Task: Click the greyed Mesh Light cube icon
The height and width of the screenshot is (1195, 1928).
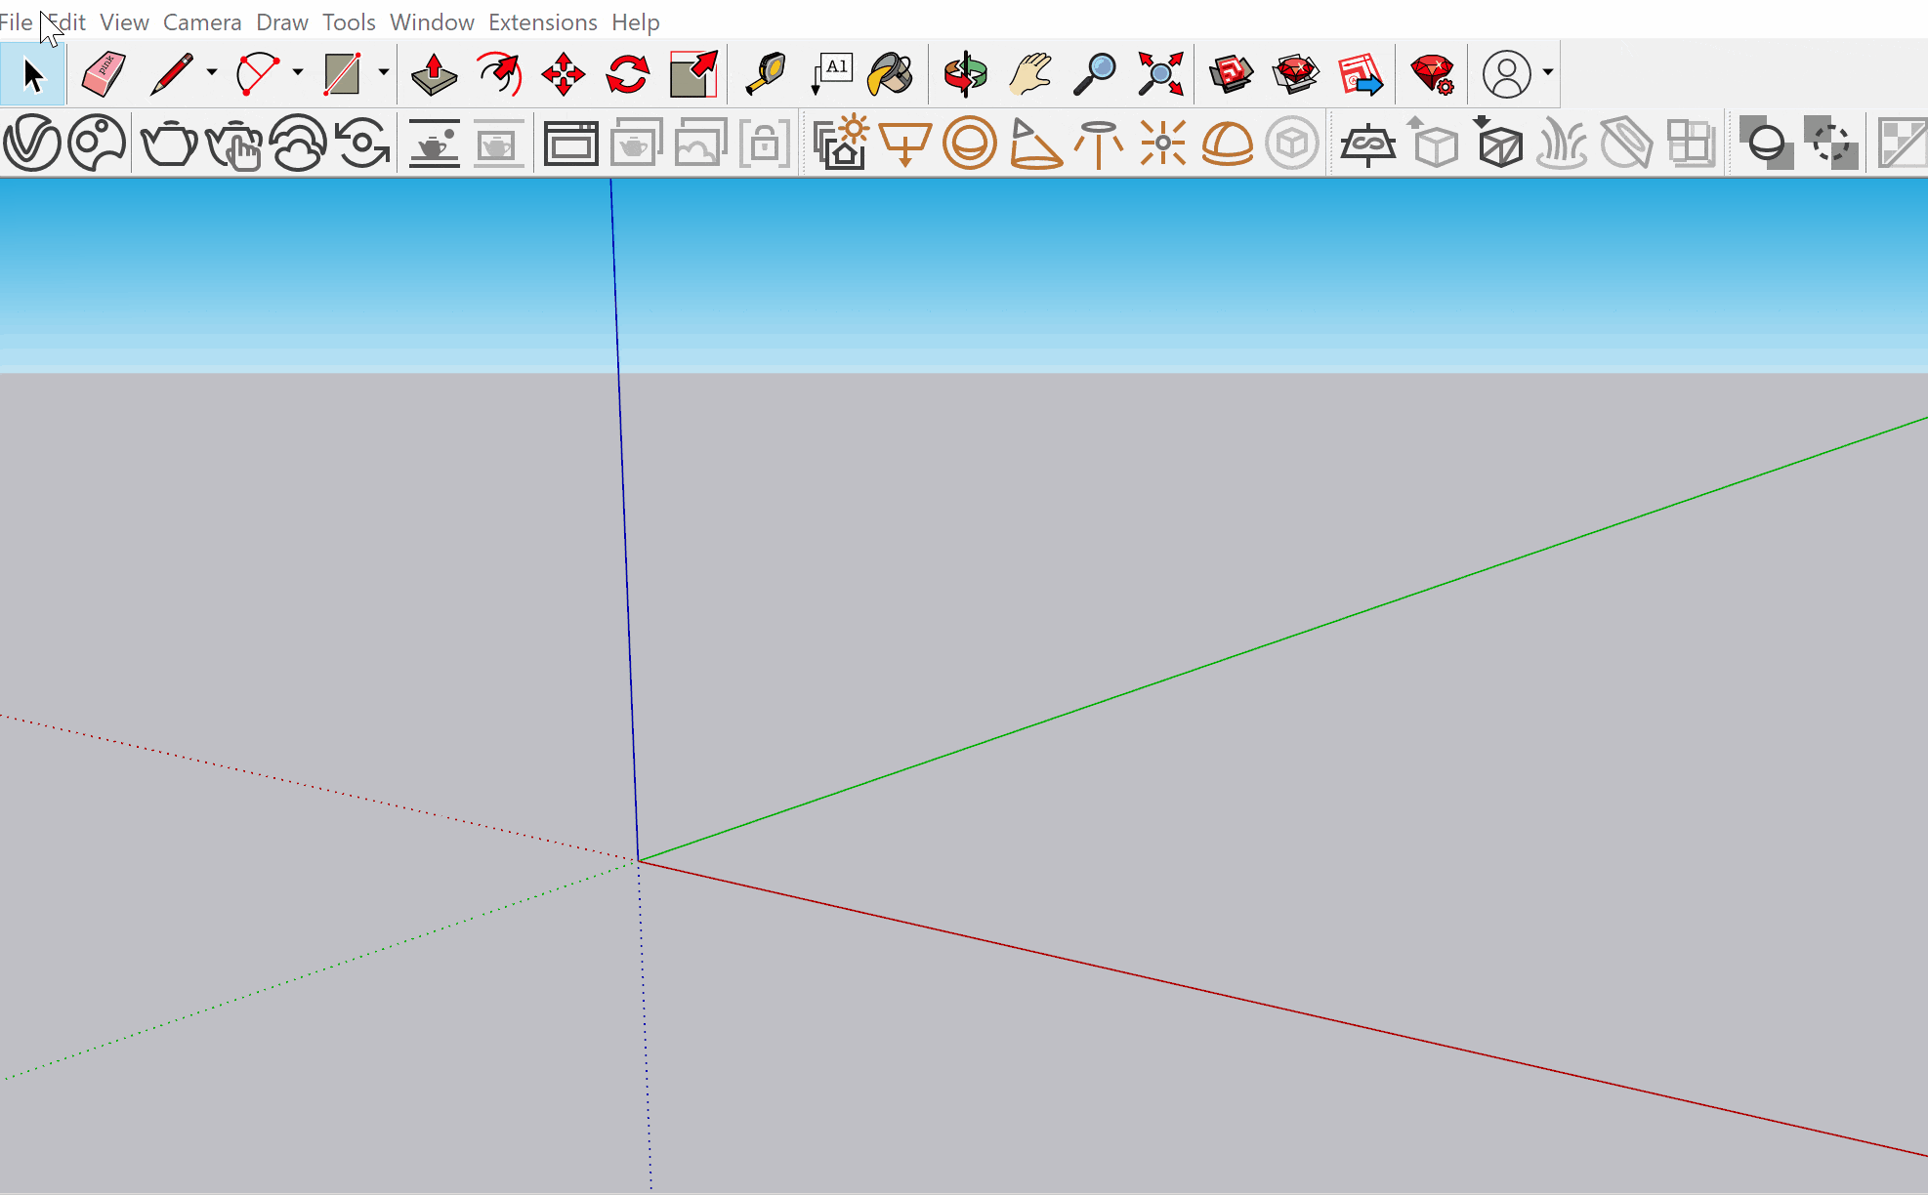Action: coord(1292,144)
